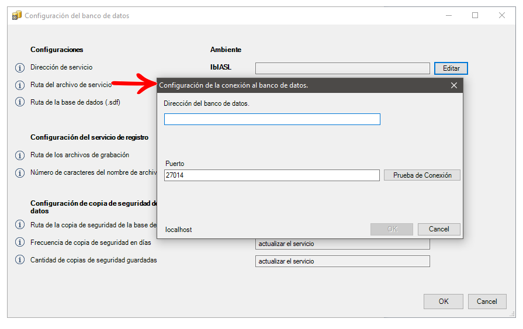Screen dimensions: 523x329
Task: Click info icon for Ruta de la copia de seguridad
Action: pos(19,225)
